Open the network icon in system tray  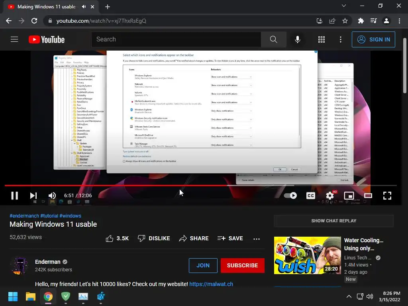(360, 296)
